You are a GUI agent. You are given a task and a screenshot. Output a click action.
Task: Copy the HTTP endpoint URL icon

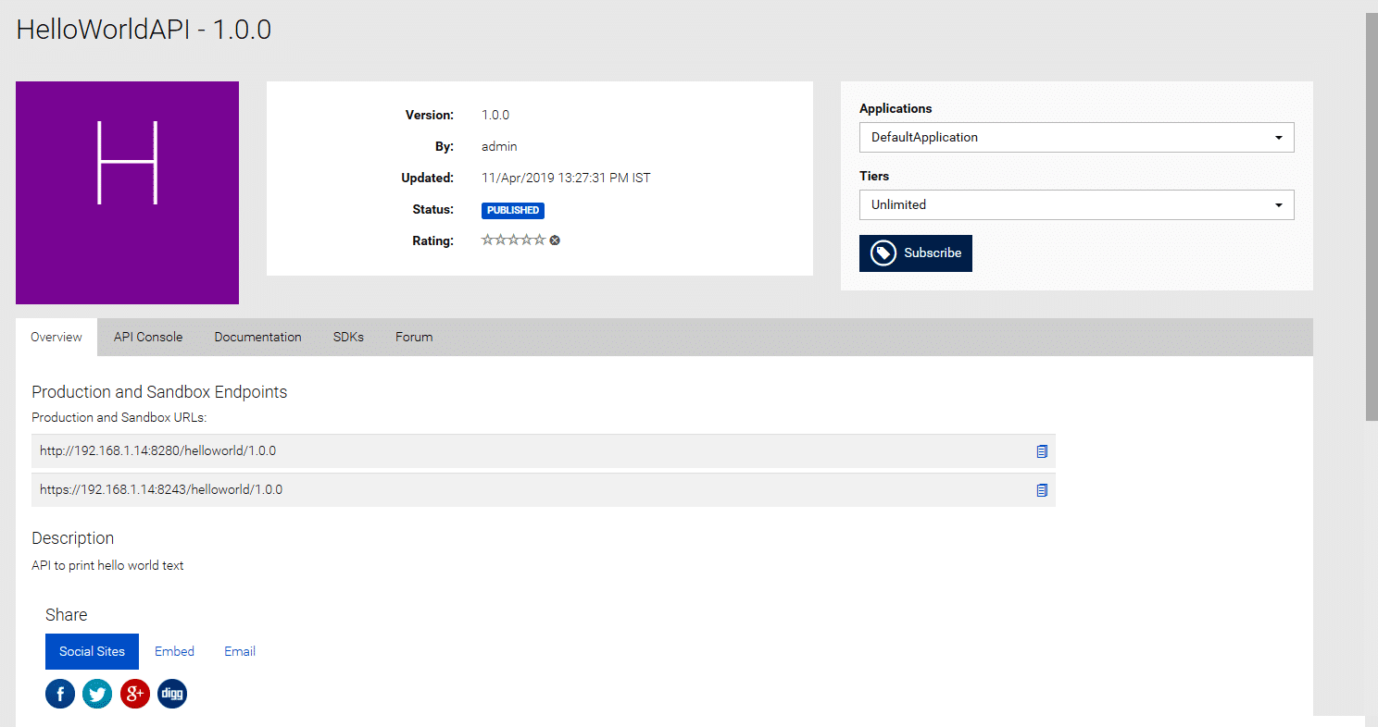(1042, 451)
